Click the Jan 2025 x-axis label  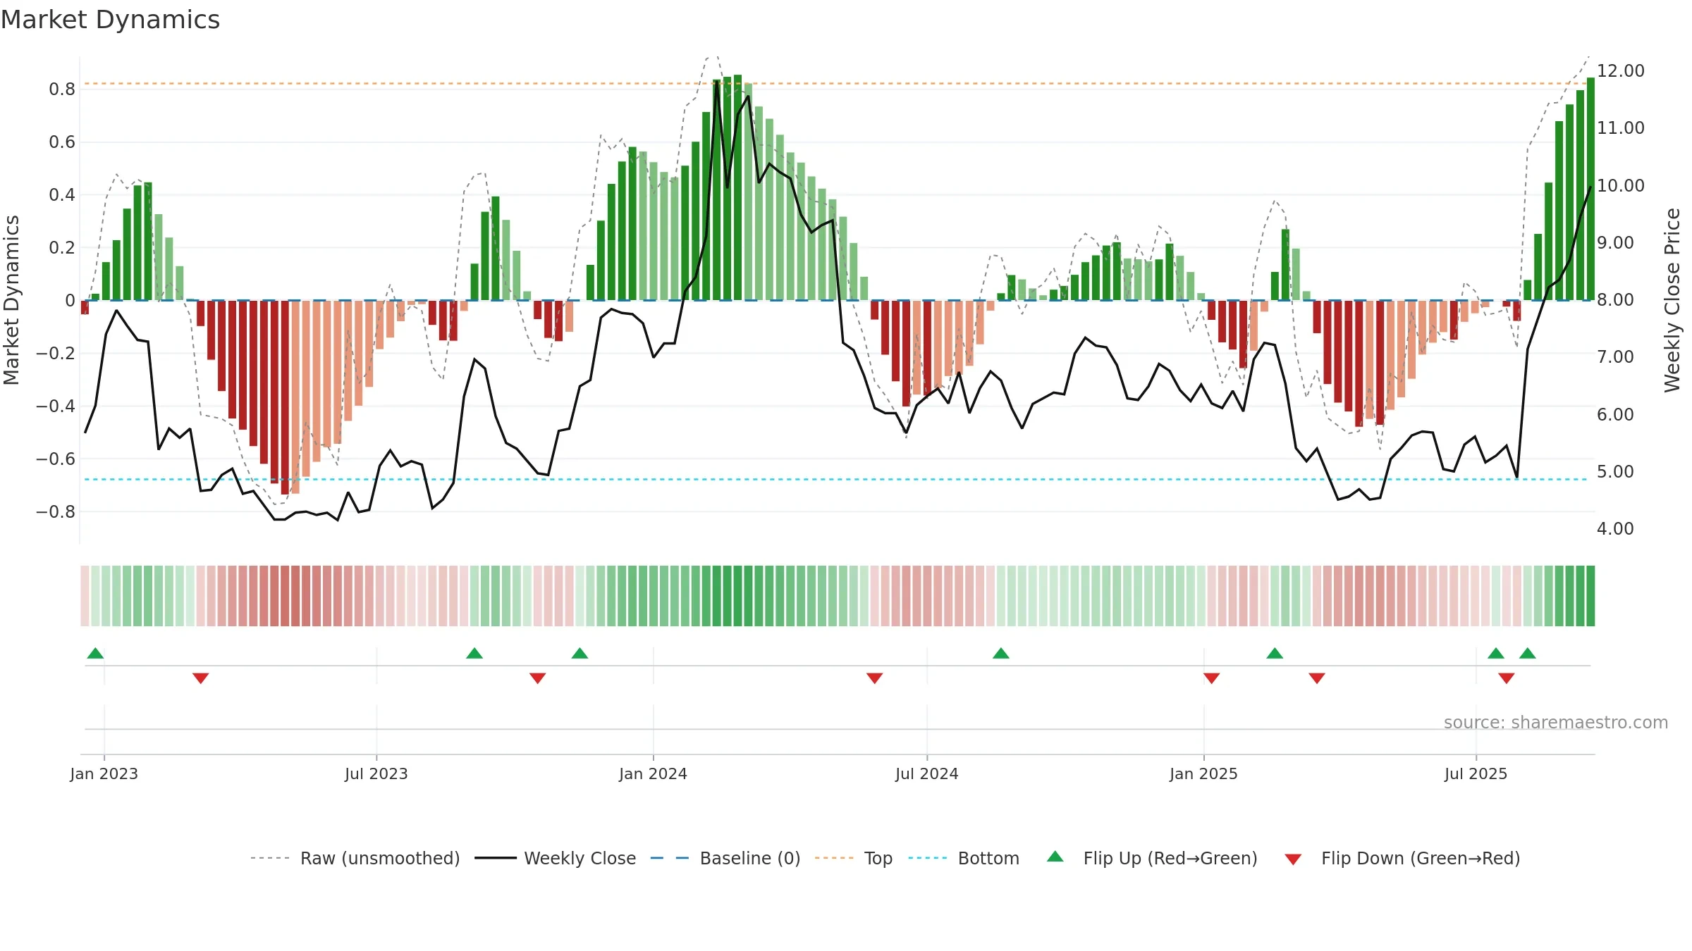point(1204,773)
